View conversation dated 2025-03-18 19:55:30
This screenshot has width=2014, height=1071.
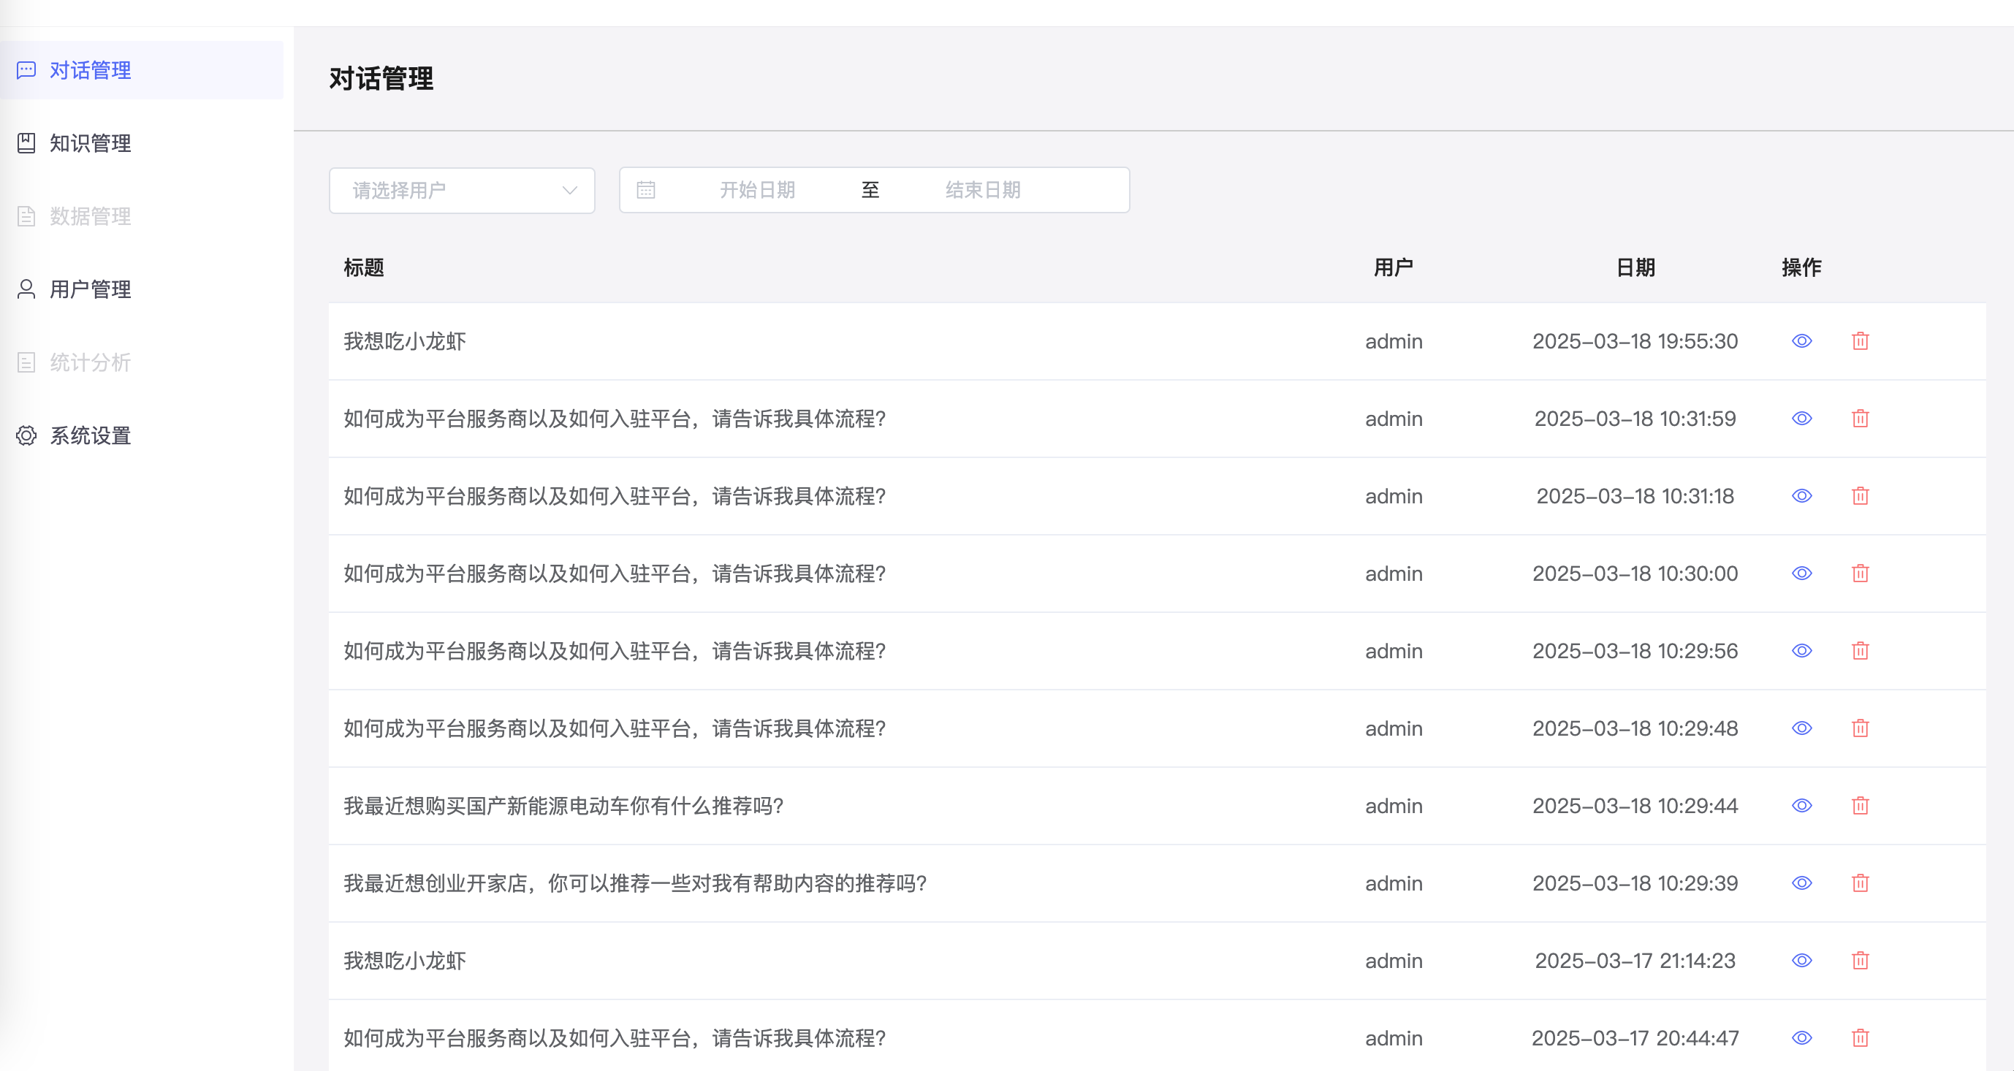tap(1801, 341)
